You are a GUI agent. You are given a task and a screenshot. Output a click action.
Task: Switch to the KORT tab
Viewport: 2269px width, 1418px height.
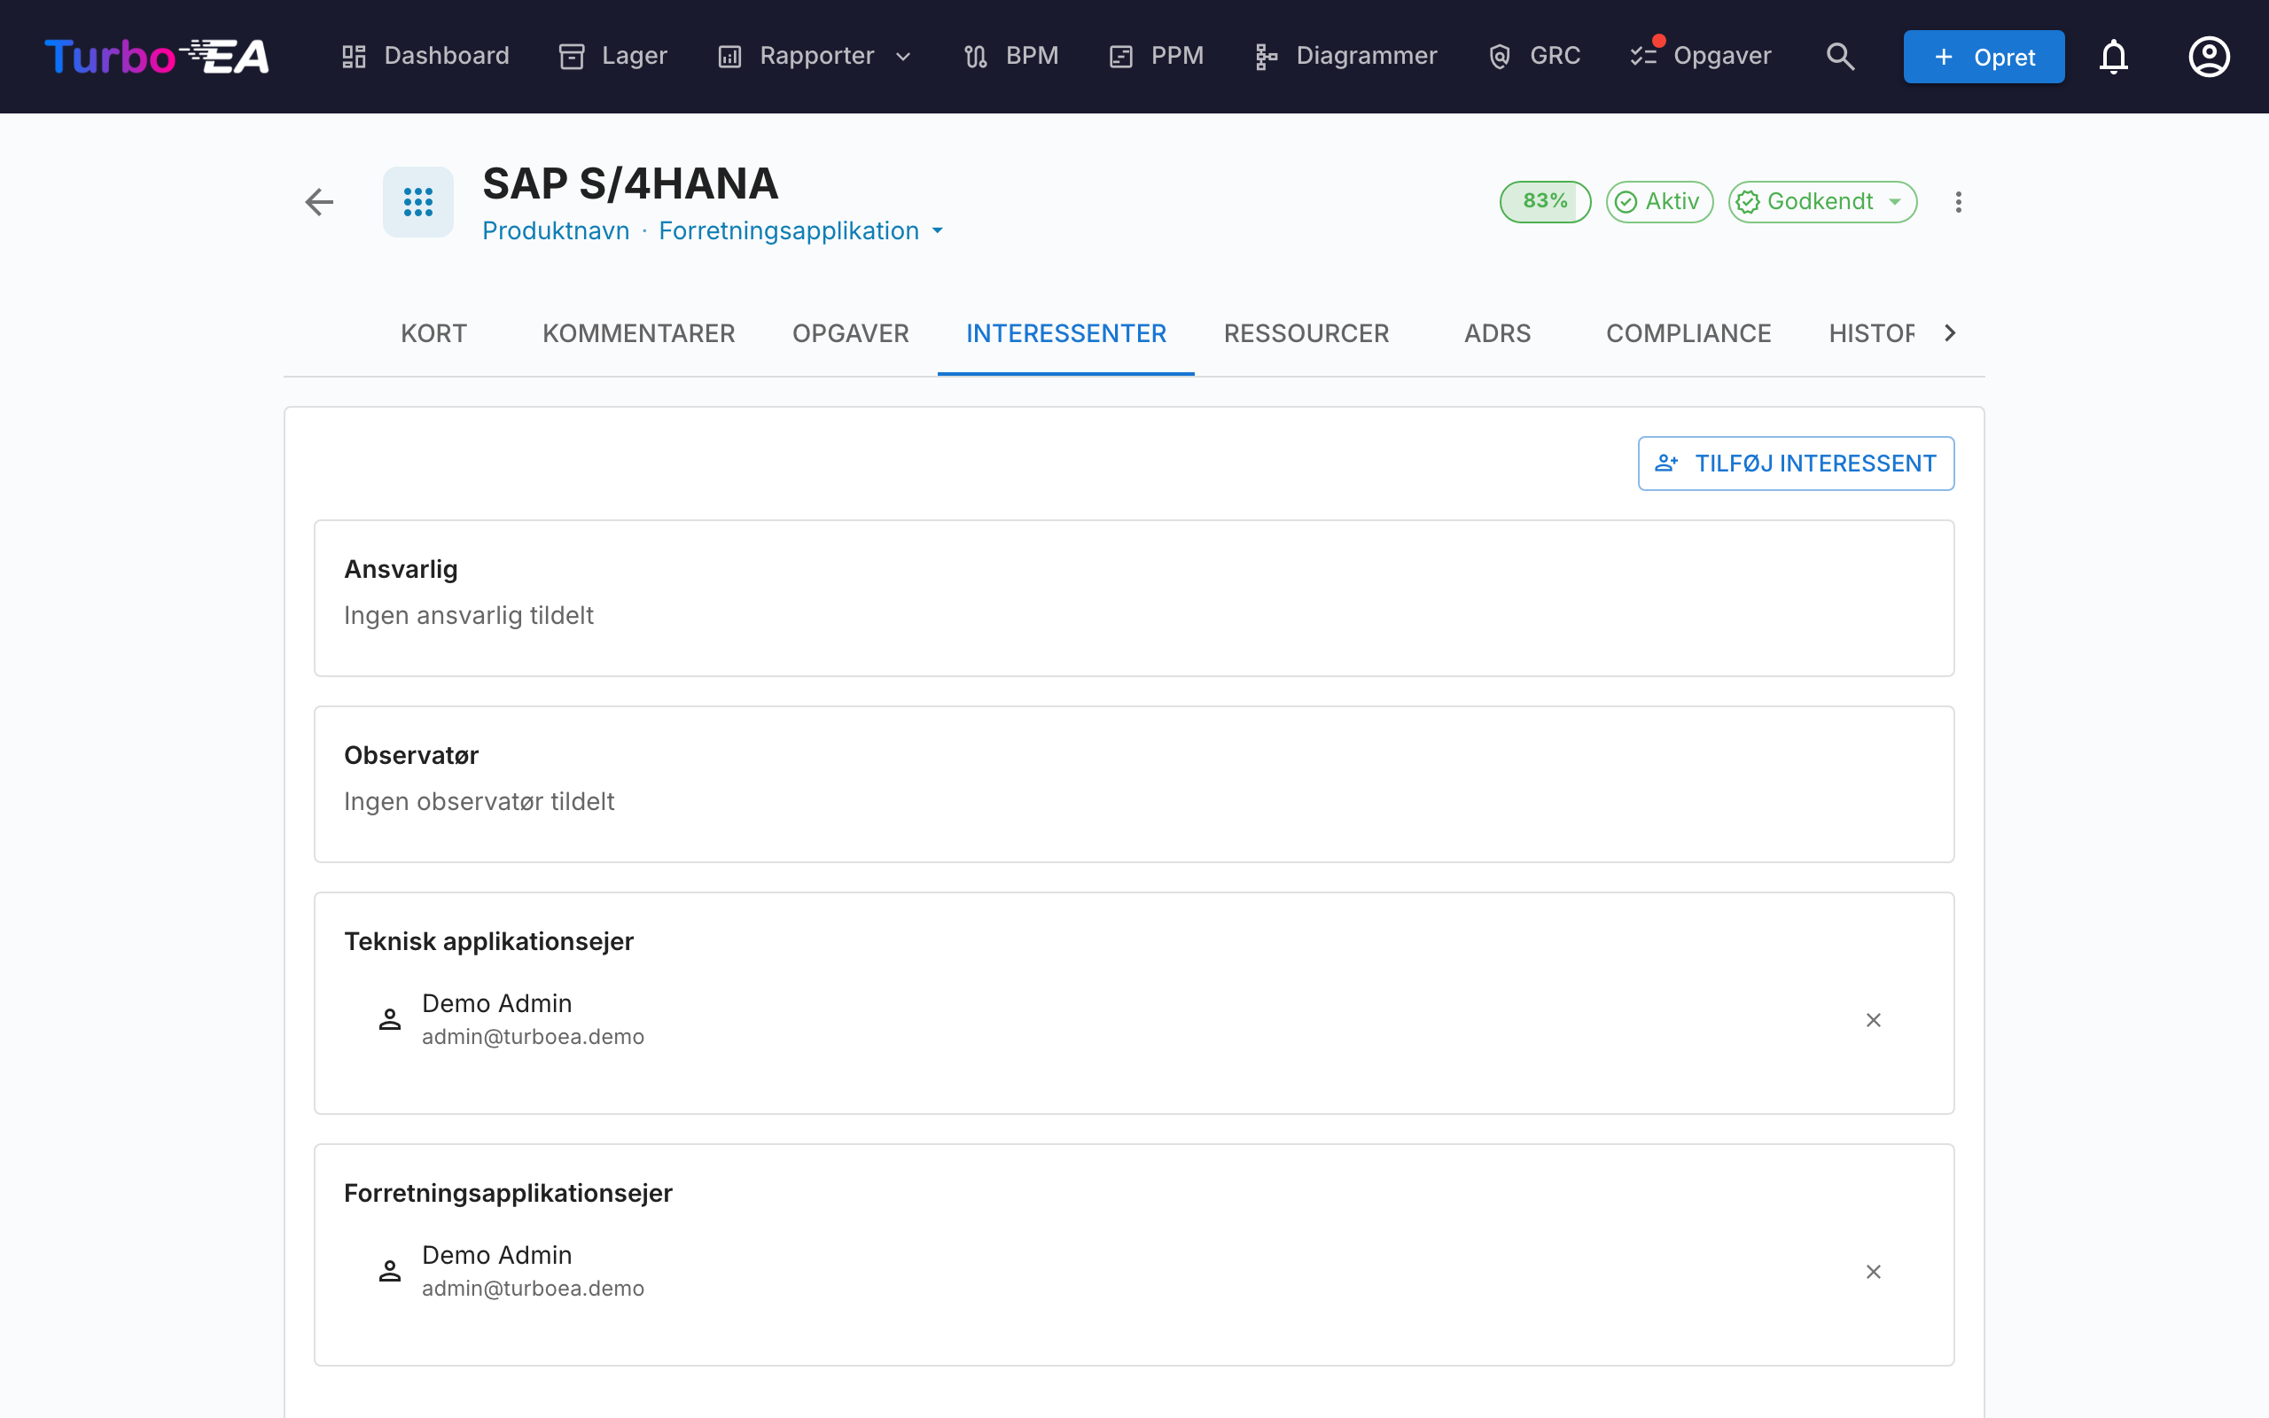433,333
